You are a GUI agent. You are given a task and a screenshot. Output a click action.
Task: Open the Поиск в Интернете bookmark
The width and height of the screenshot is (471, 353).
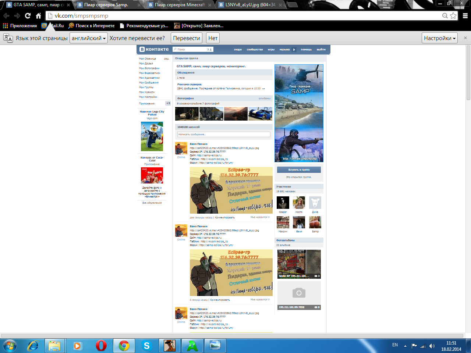coord(92,26)
